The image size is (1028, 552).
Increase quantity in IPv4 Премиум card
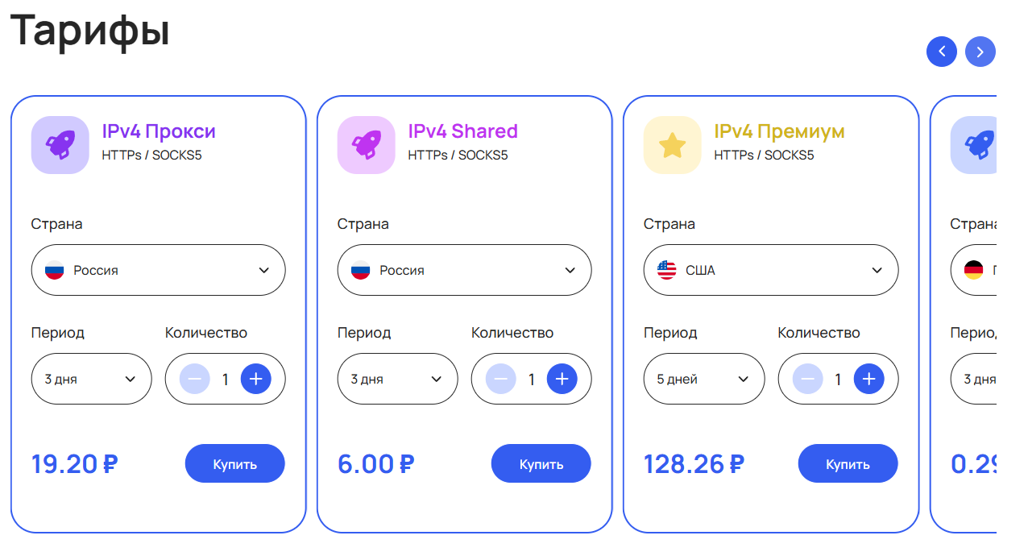click(x=868, y=379)
